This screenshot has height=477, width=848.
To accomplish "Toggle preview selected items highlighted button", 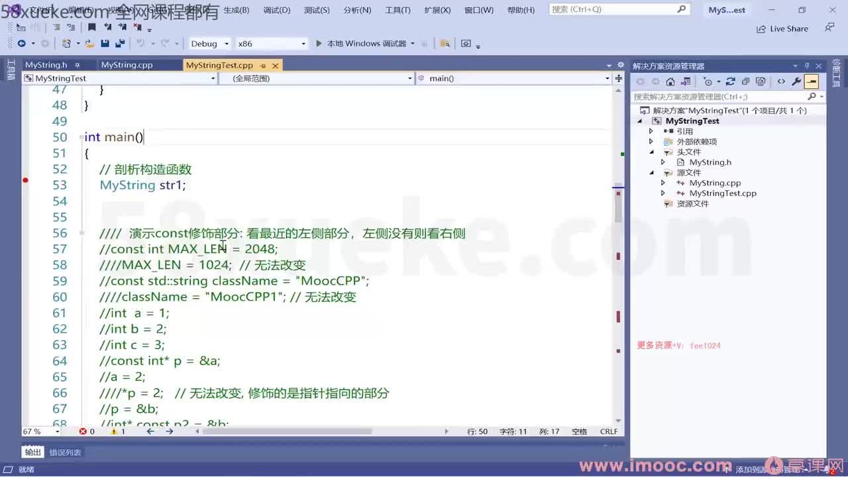I will (812, 81).
